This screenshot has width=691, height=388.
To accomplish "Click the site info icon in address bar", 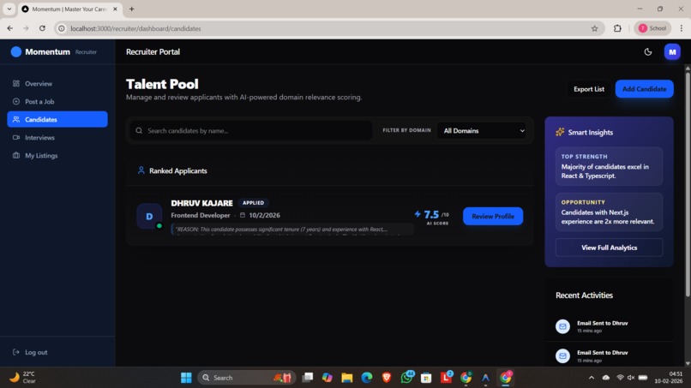I will [62, 28].
